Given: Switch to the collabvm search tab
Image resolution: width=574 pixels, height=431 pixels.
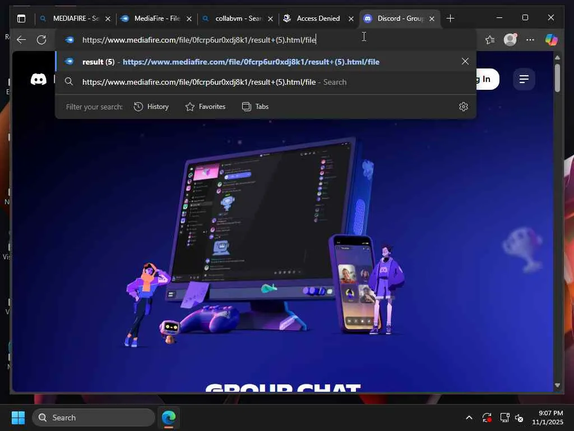Looking at the screenshot, I should pos(238,19).
